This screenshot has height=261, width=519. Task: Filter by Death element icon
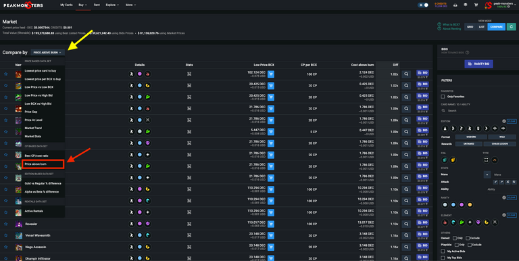[x=478, y=222]
